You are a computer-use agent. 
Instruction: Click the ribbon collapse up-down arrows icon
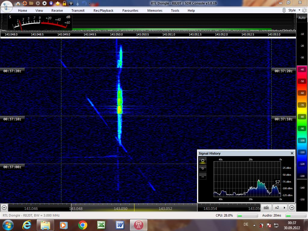click(x=284, y=10)
